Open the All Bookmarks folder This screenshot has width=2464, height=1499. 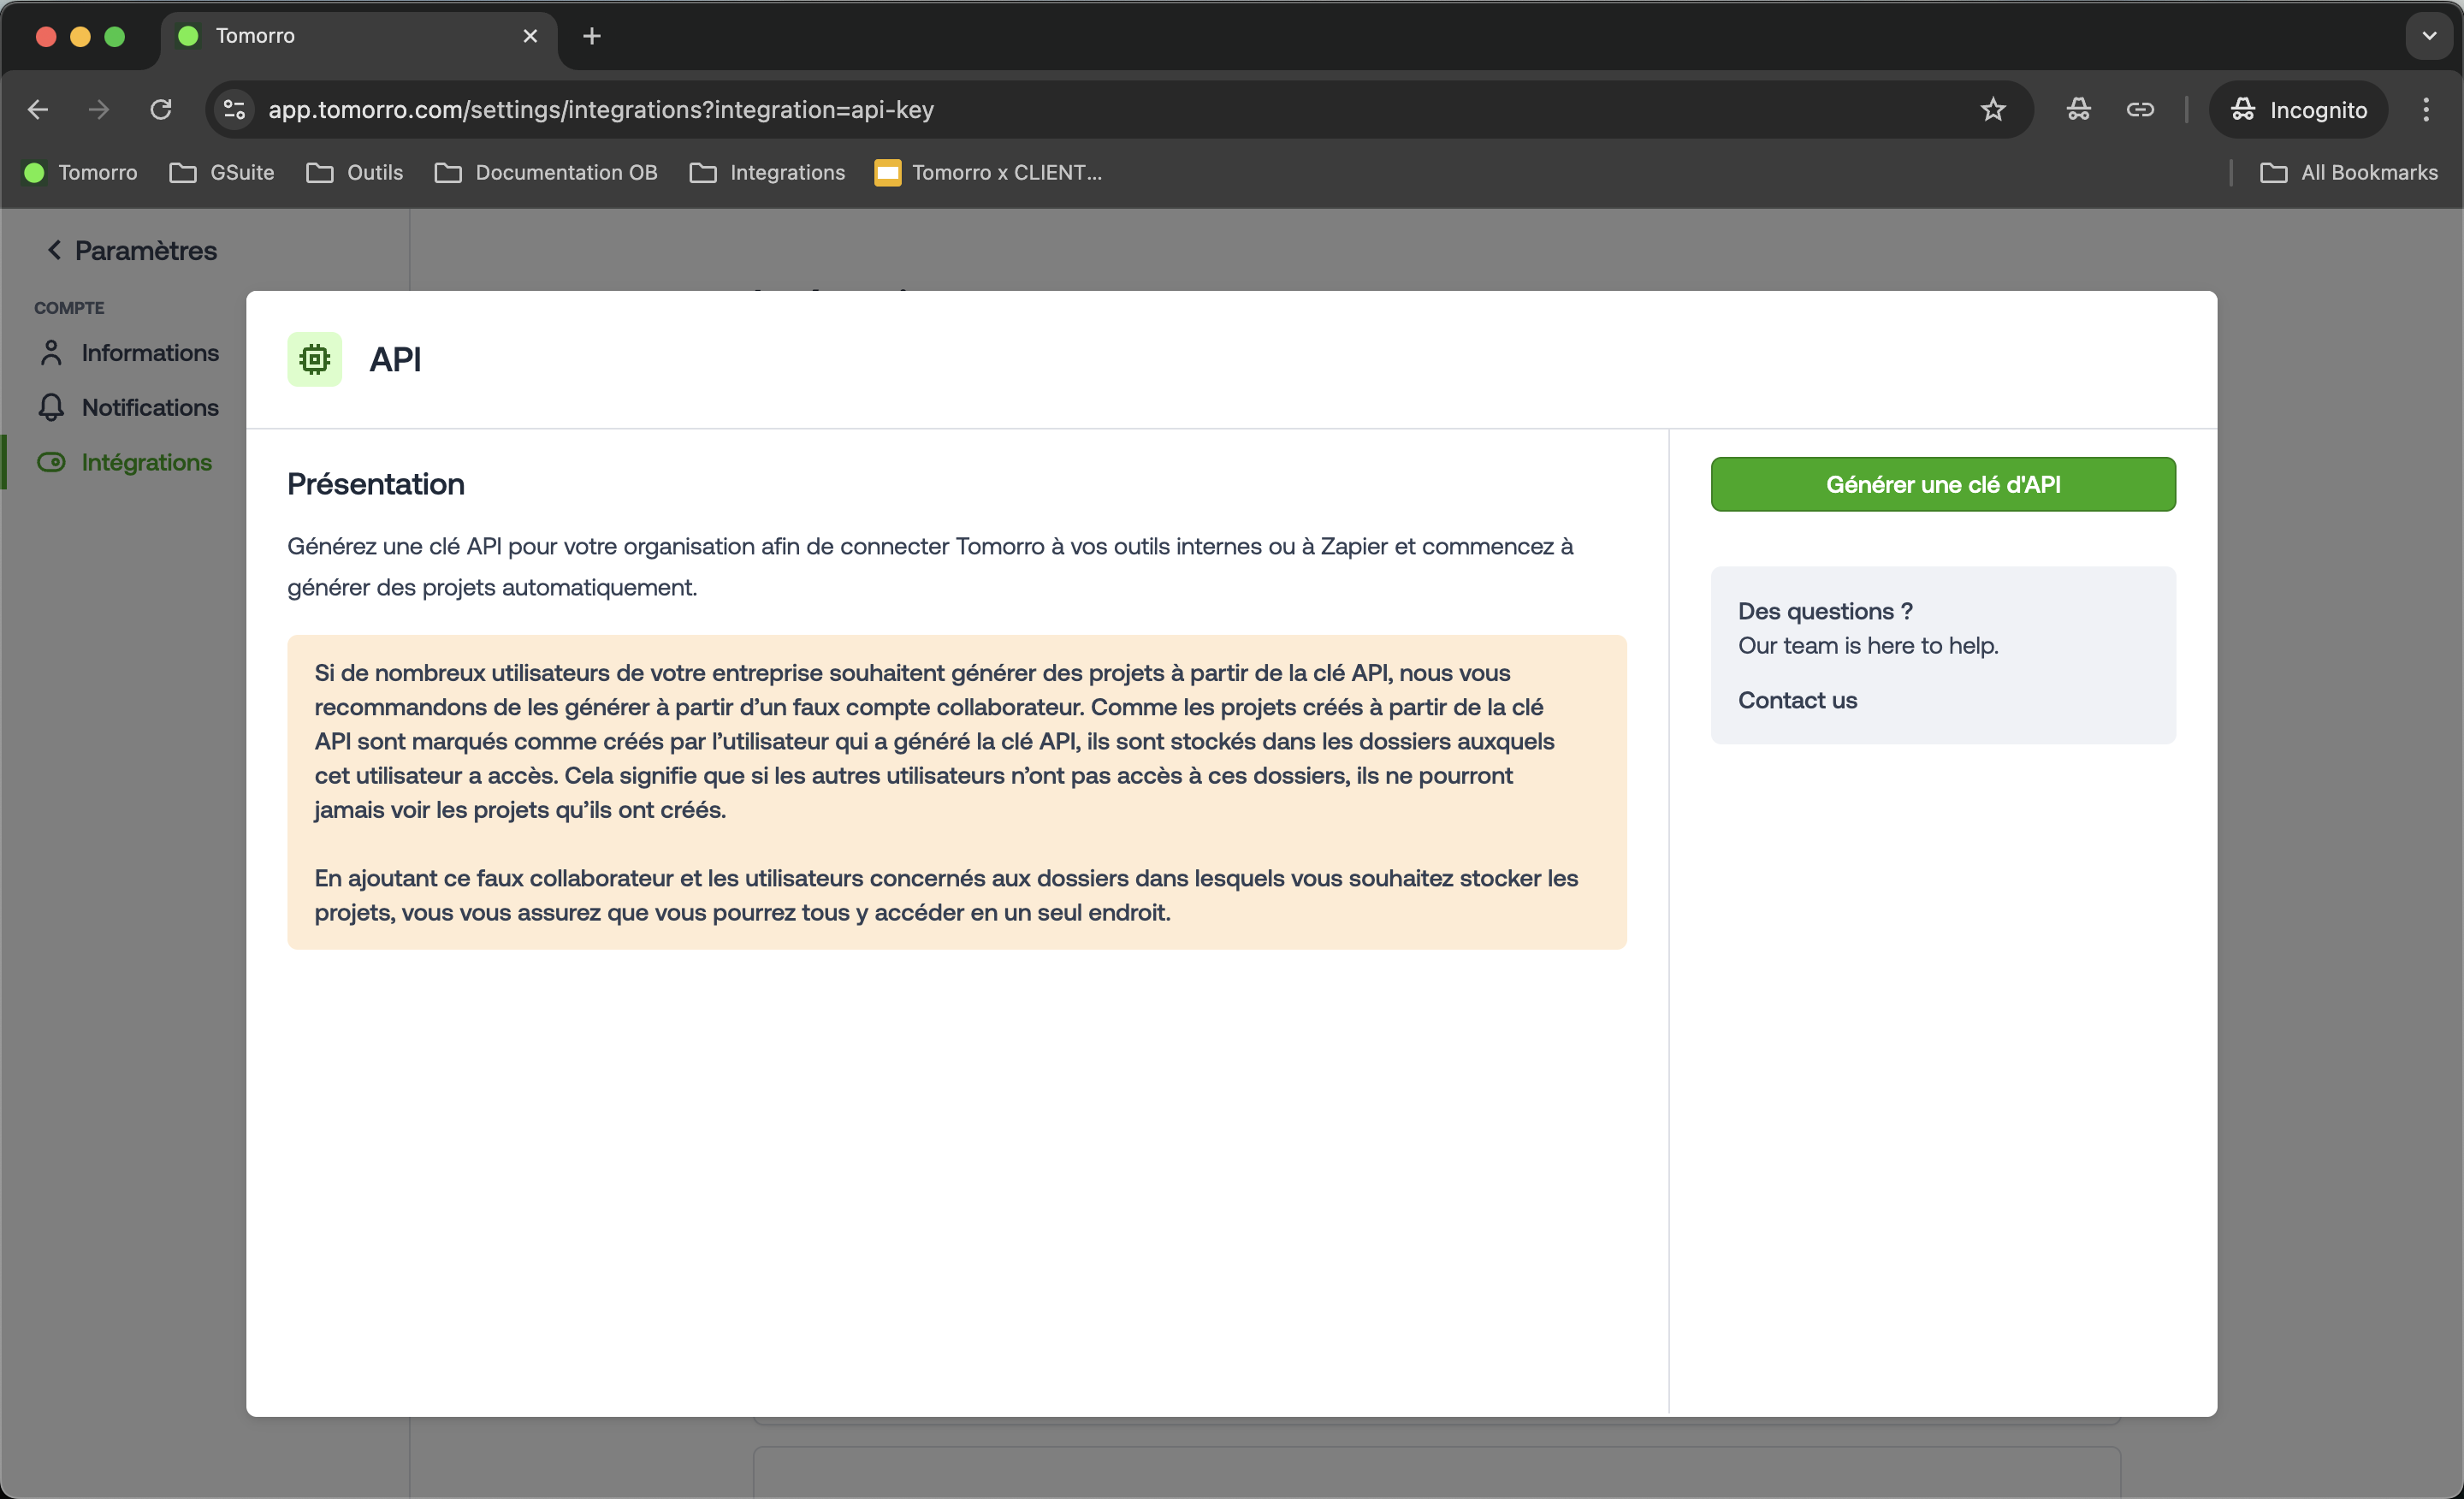2348,173
